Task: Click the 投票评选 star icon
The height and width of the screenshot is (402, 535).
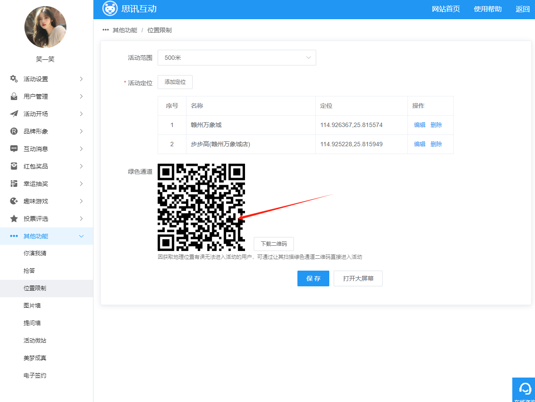Action: click(x=14, y=219)
